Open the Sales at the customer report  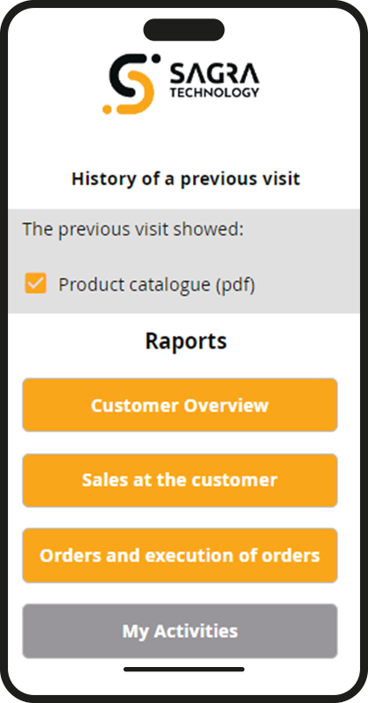point(180,480)
